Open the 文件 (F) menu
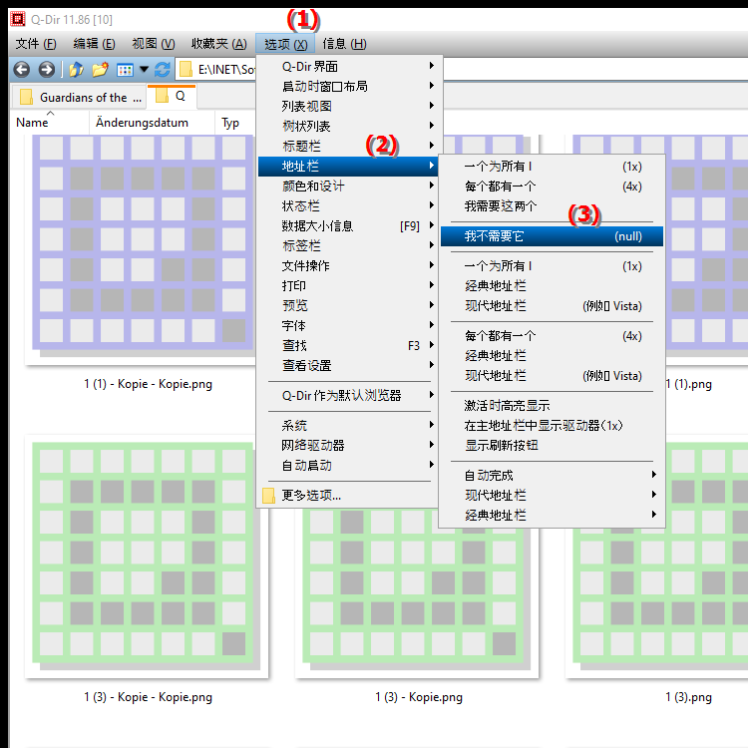The image size is (748, 748). (36, 44)
